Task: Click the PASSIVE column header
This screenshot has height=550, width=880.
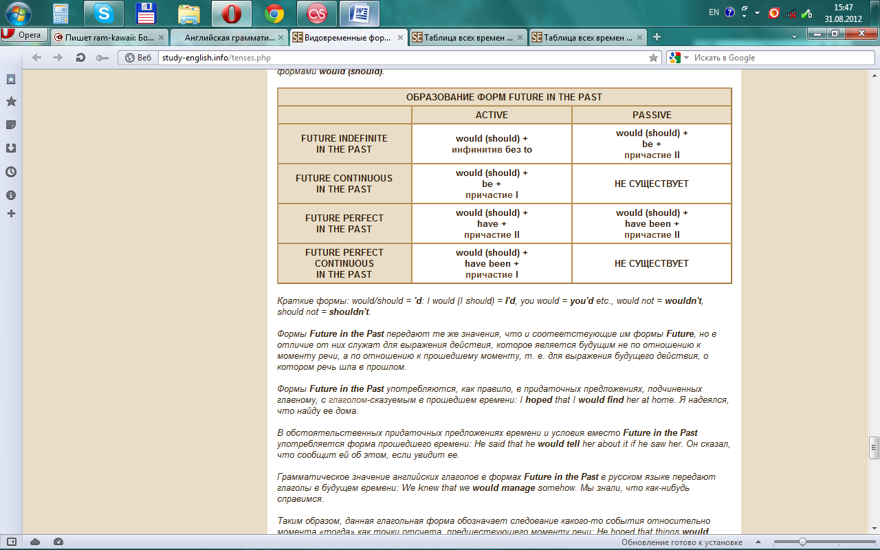Action: coord(652,115)
